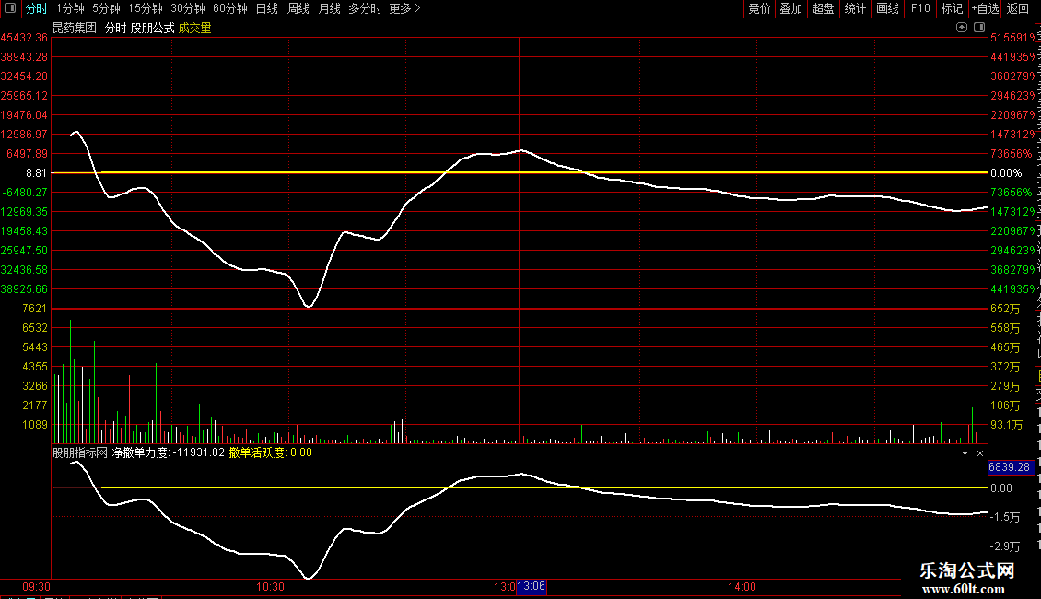Click the upload arrow icon above chart
Image resolution: width=1041 pixels, height=599 pixels.
(962, 28)
